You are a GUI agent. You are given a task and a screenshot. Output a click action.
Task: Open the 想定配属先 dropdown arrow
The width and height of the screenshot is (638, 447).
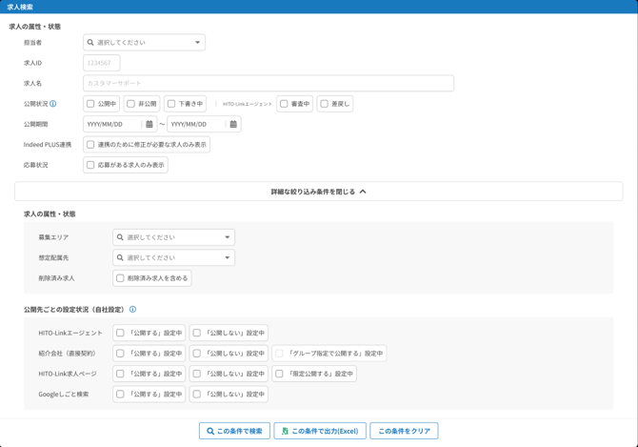228,257
